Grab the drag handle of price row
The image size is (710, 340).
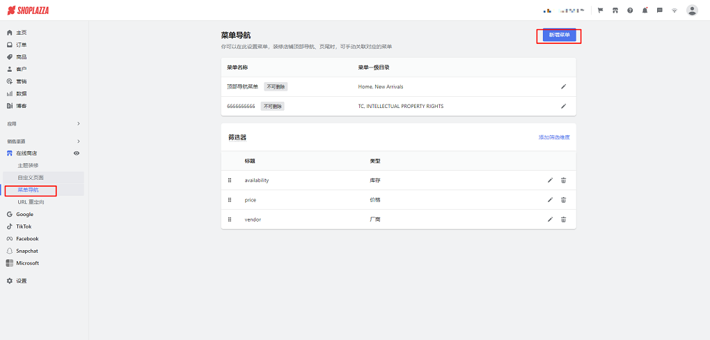click(230, 200)
